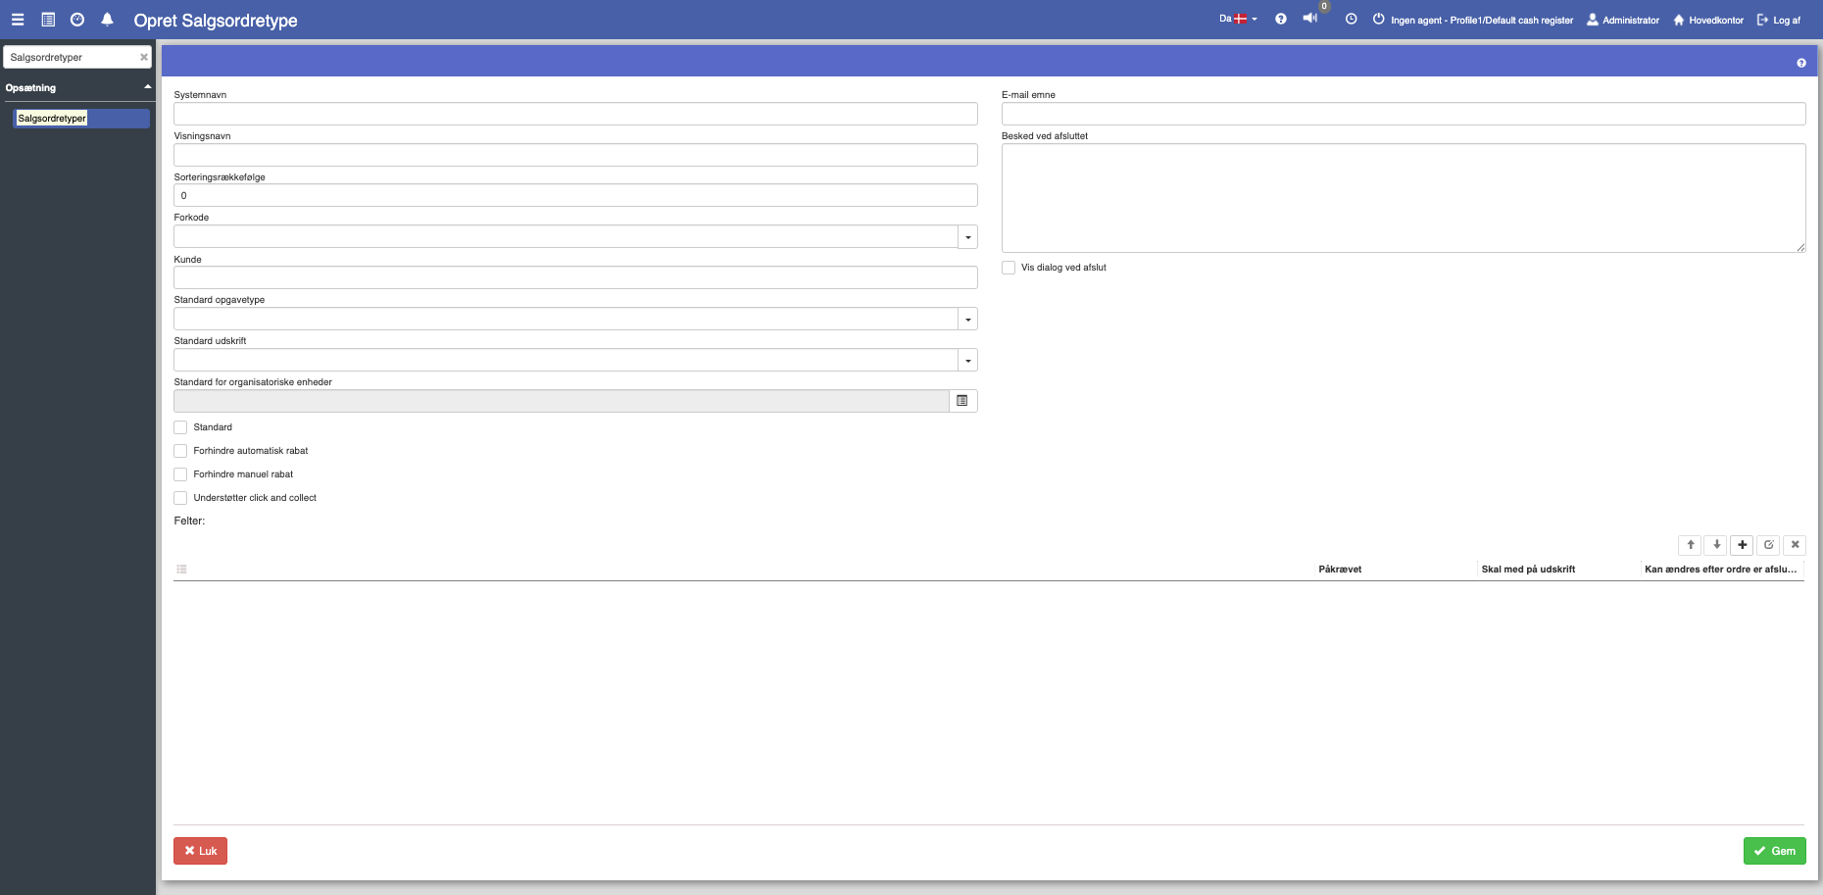
Task: Click the green Gem save button
Action: tap(1775, 851)
